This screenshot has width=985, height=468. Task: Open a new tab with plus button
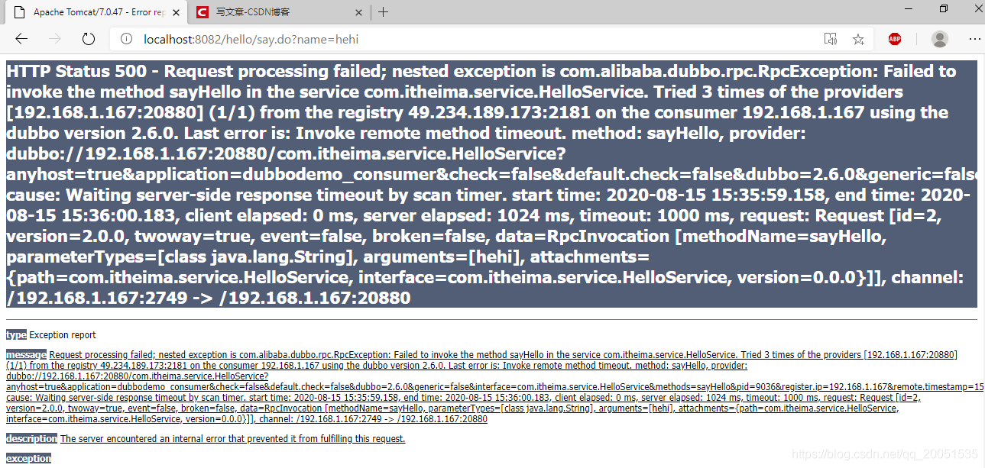384,11
